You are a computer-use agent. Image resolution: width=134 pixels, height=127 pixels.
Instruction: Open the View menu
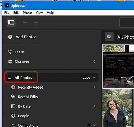pyautogui.click(x=39, y=13)
